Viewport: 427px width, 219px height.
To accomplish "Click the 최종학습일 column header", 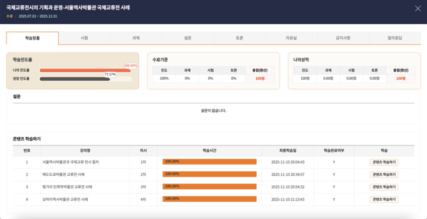I will point(288,150).
